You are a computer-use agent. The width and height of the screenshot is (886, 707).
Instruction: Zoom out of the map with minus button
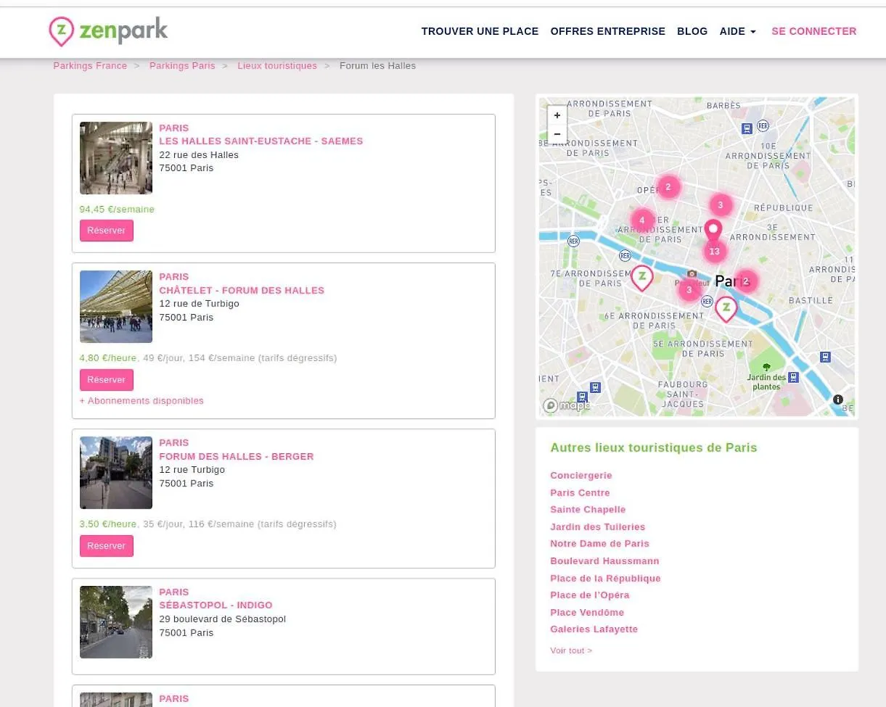(x=557, y=133)
